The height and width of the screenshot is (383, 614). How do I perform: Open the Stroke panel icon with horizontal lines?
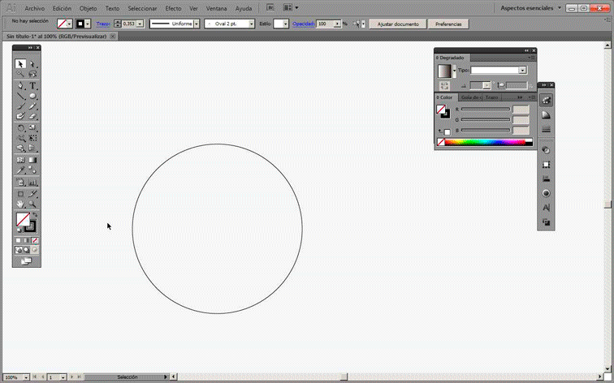click(x=546, y=130)
